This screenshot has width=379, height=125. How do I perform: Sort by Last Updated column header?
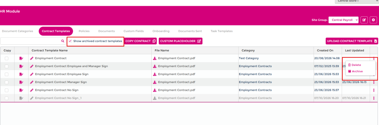(354, 50)
